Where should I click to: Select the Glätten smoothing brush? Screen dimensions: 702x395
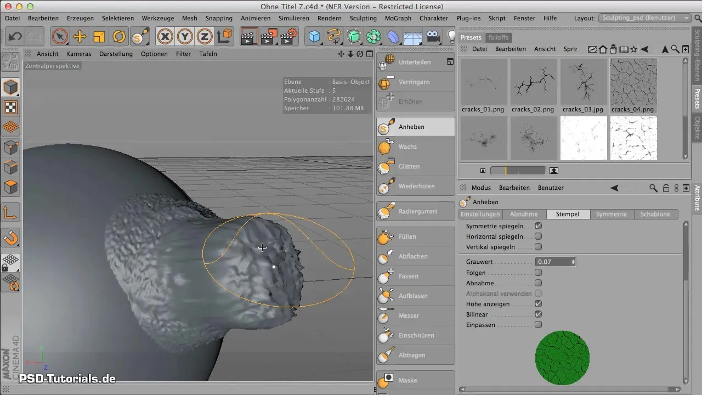pos(416,166)
